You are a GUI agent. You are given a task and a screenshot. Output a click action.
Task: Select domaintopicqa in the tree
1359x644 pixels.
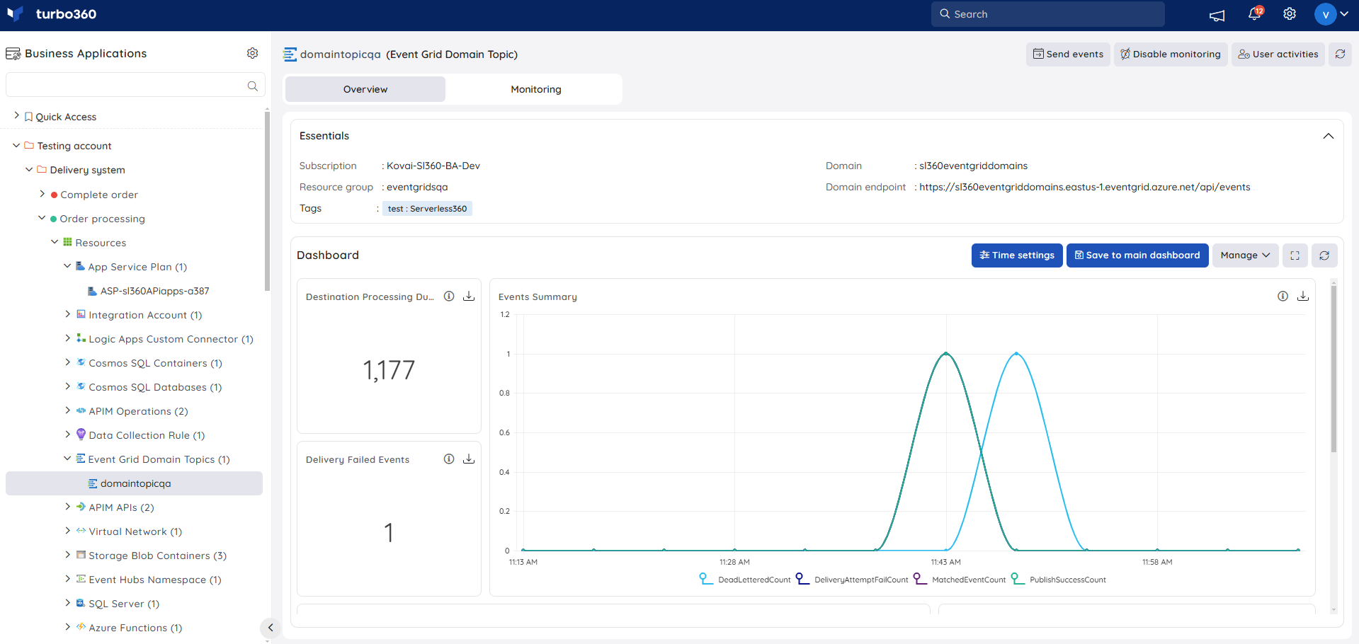134,483
